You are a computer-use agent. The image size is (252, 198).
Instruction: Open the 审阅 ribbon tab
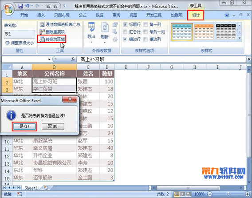(116, 15)
